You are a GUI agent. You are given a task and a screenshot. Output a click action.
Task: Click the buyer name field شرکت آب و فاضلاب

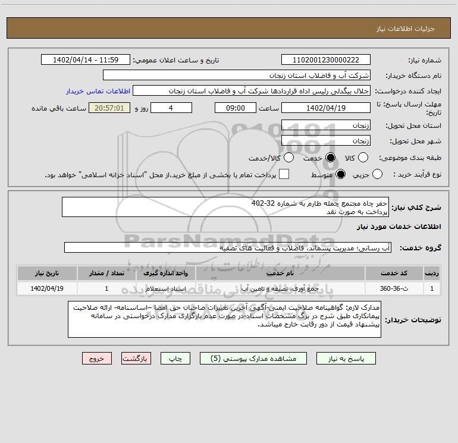tap(237, 76)
